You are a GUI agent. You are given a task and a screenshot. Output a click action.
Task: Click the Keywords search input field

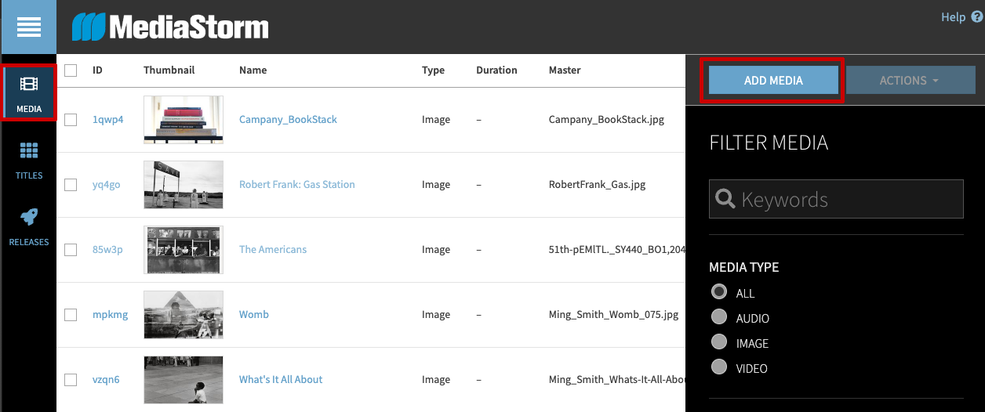tap(847, 200)
